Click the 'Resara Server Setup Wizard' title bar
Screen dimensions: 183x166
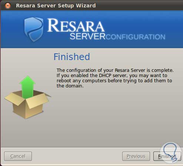[x=56, y=6]
